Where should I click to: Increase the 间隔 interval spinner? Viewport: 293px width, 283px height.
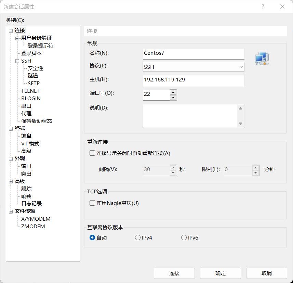coord(173,168)
